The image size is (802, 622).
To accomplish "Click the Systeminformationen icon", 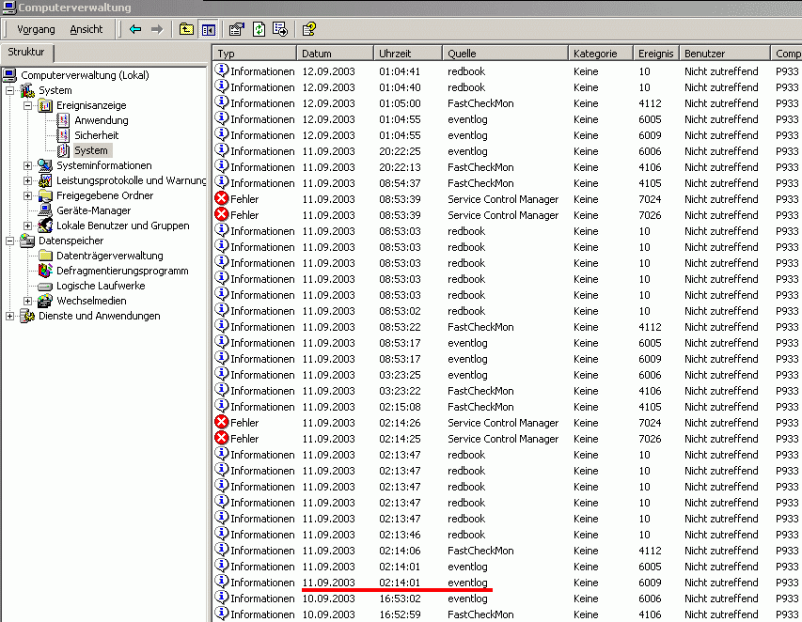I will click(45, 165).
